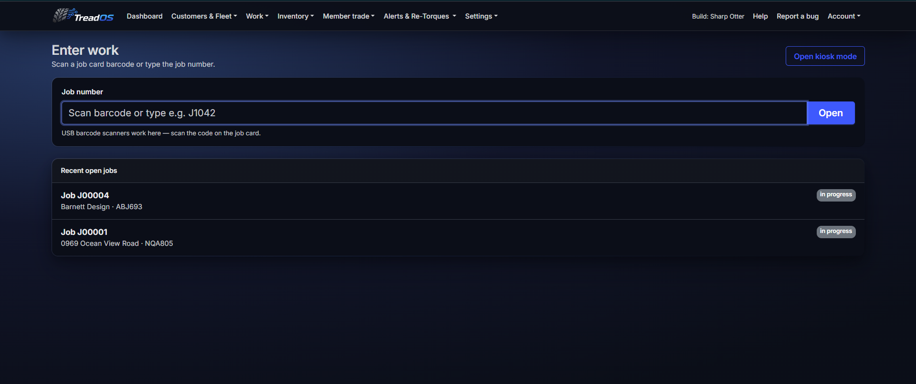This screenshot has height=384, width=916.
Task: Click Open kiosk mode button
Action: 825,56
